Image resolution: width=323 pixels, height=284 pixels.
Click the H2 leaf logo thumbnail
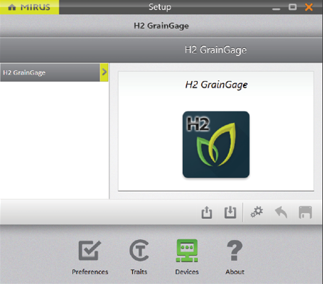click(216, 145)
